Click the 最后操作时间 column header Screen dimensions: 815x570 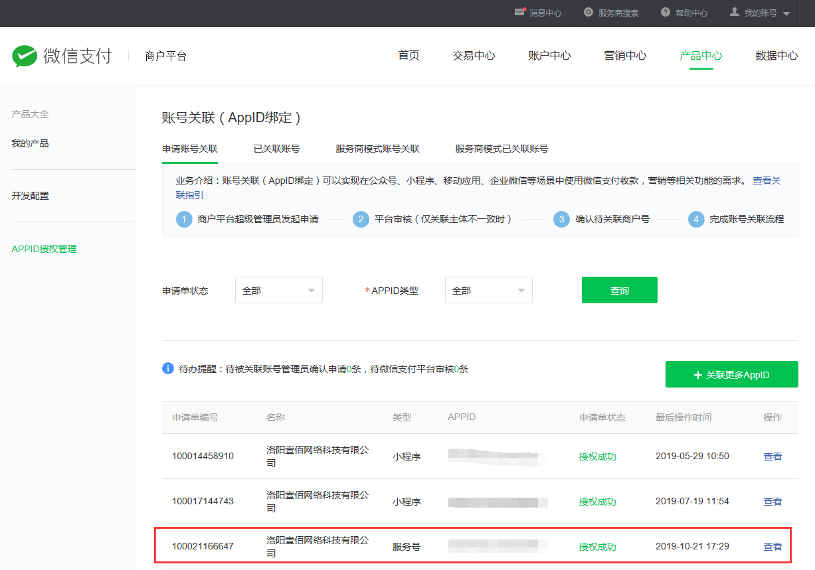[683, 417]
